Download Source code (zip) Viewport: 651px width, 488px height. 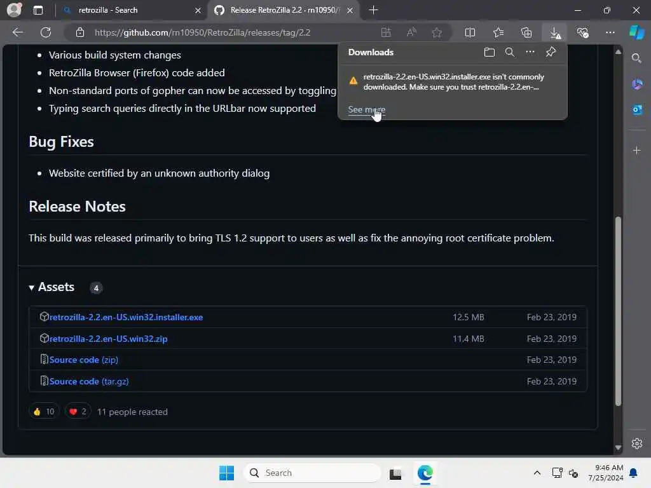84,360
